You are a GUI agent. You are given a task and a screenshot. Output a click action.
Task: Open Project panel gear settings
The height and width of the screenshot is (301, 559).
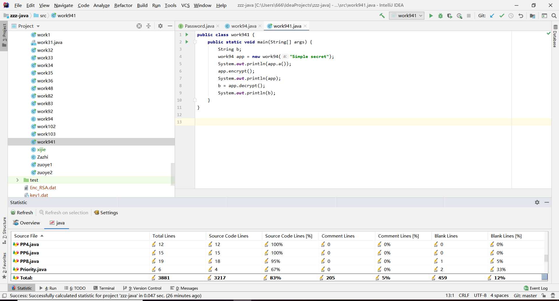(160, 26)
